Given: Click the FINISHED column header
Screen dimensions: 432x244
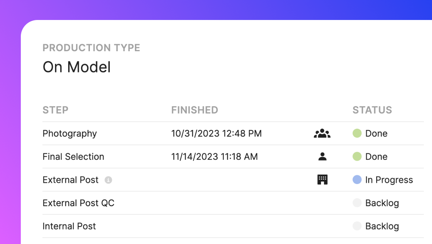Looking at the screenshot, I should point(194,110).
